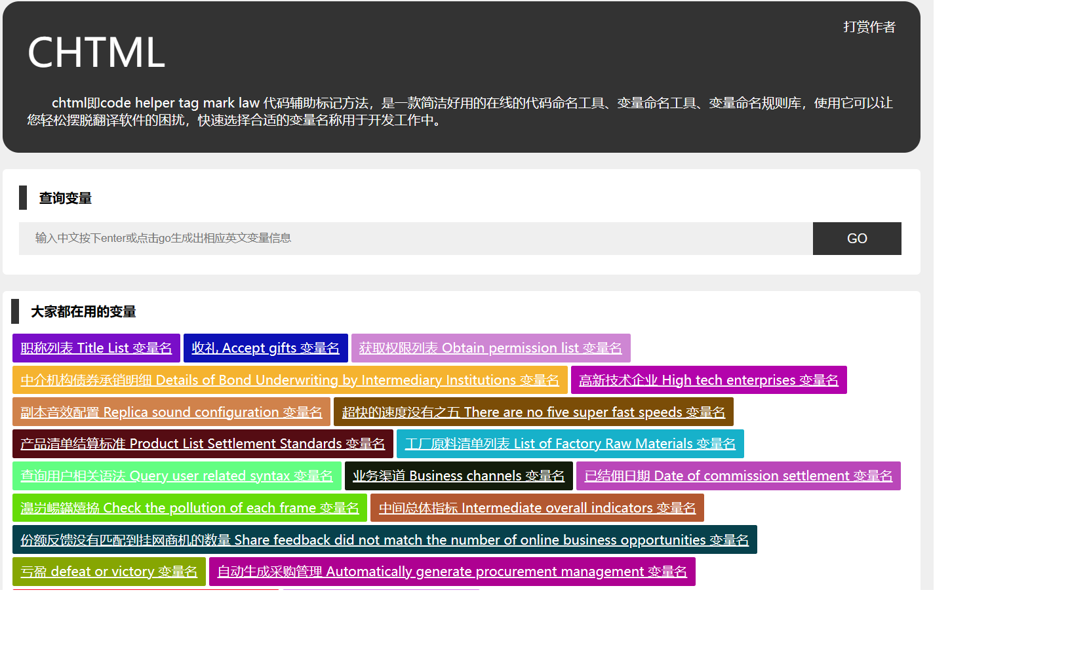Click Product List Settlement Standards tag
1070x645 pixels.
pyautogui.click(x=203, y=444)
